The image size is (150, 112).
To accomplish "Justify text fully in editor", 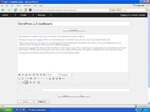I will pos(44,75).
